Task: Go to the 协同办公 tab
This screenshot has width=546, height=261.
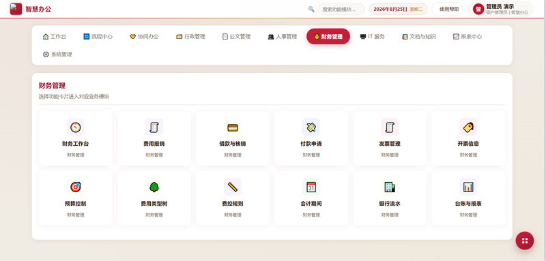Action: click(x=145, y=37)
